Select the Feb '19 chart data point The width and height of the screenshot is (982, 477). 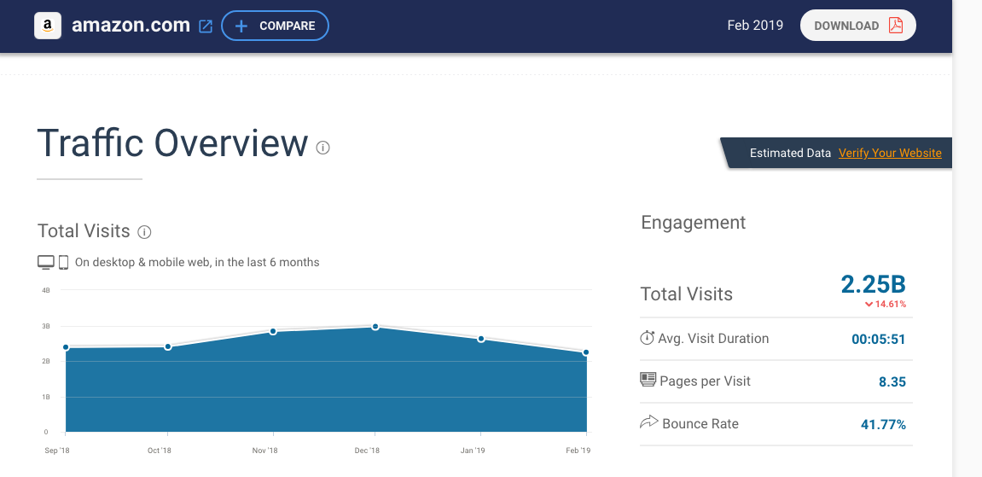point(586,352)
